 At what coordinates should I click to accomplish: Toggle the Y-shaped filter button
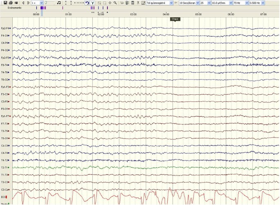[x=92, y=3]
